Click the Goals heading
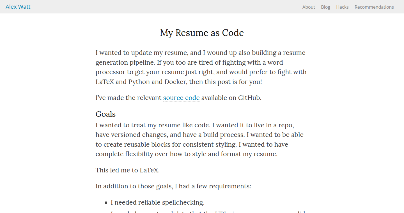404x213 pixels. click(x=105, y=114)
